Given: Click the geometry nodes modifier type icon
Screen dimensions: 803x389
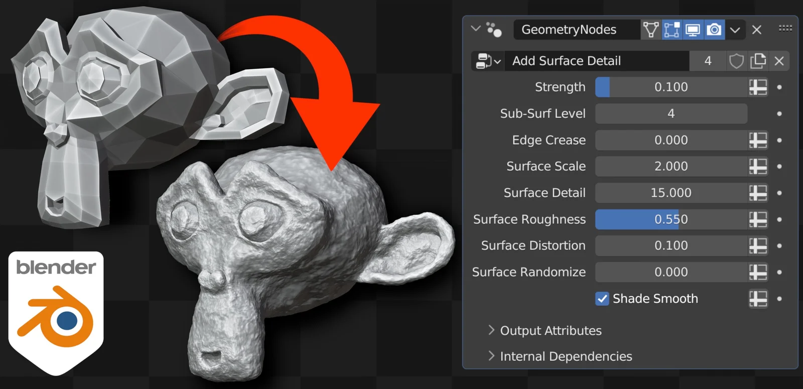Looking at the screenshot, I should click(x=494, y=30).
